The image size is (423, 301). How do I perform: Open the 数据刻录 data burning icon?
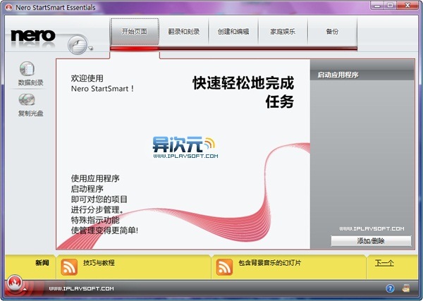pyautogui.click(x=27, y=69)
